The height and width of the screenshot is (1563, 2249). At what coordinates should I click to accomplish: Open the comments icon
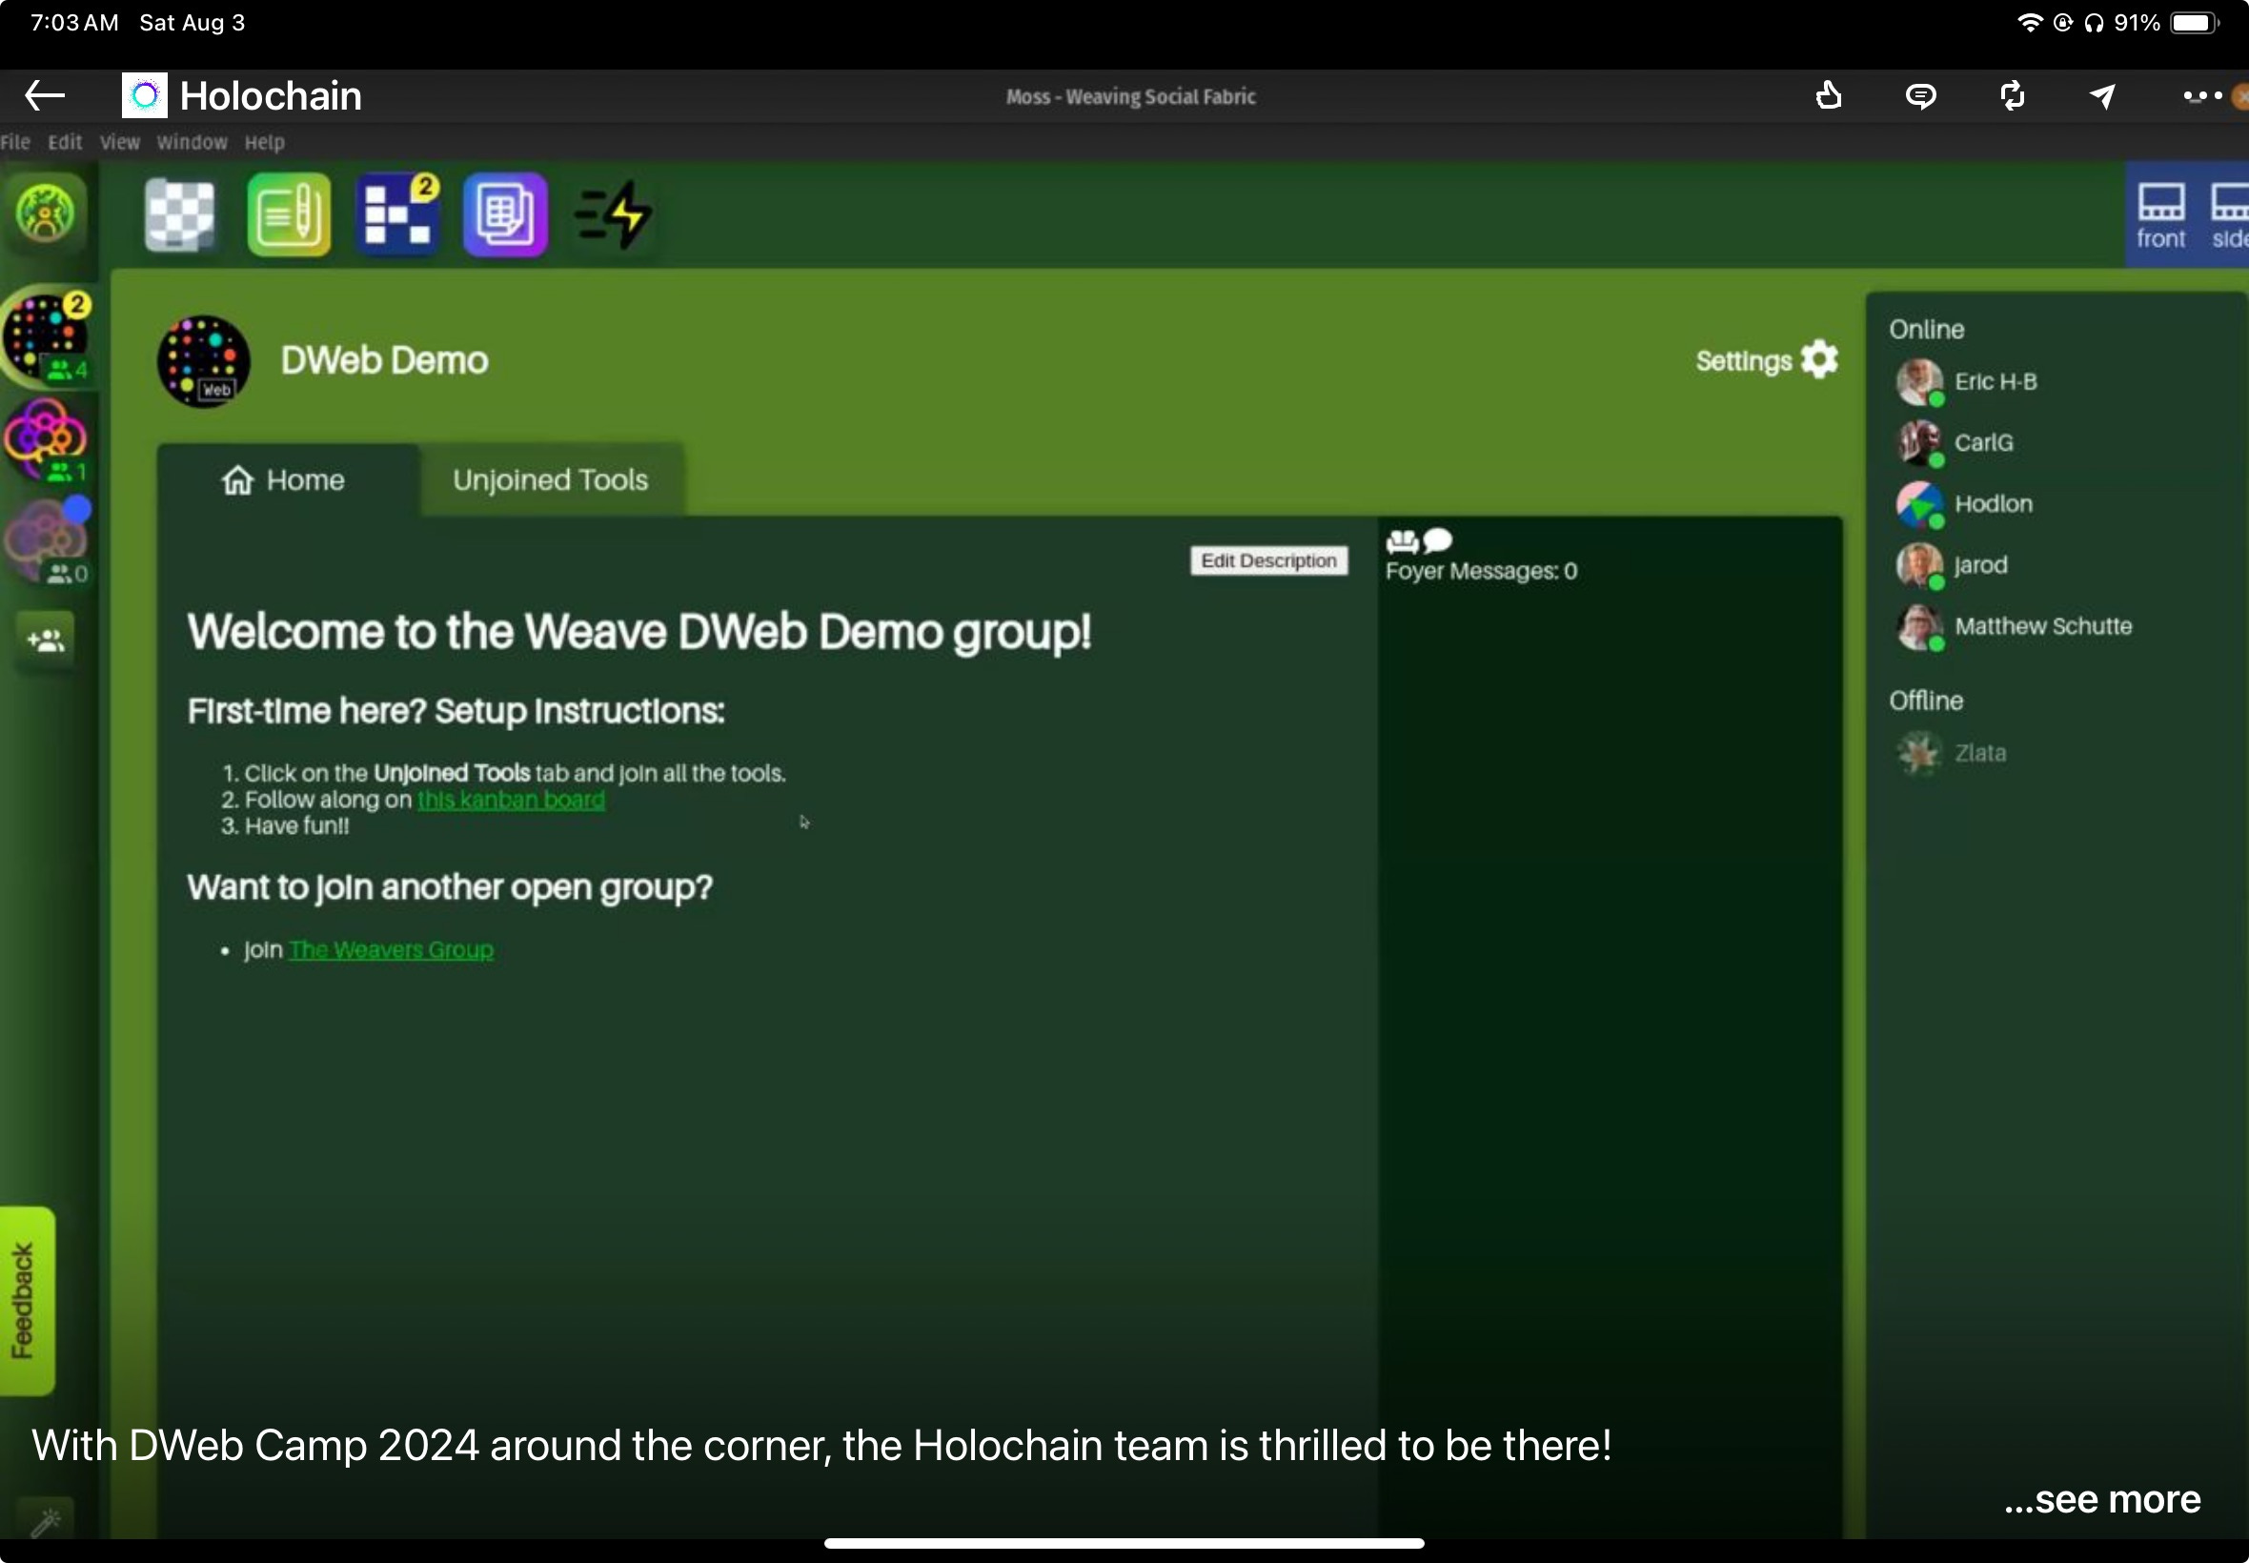click(x=1920, y=96)
